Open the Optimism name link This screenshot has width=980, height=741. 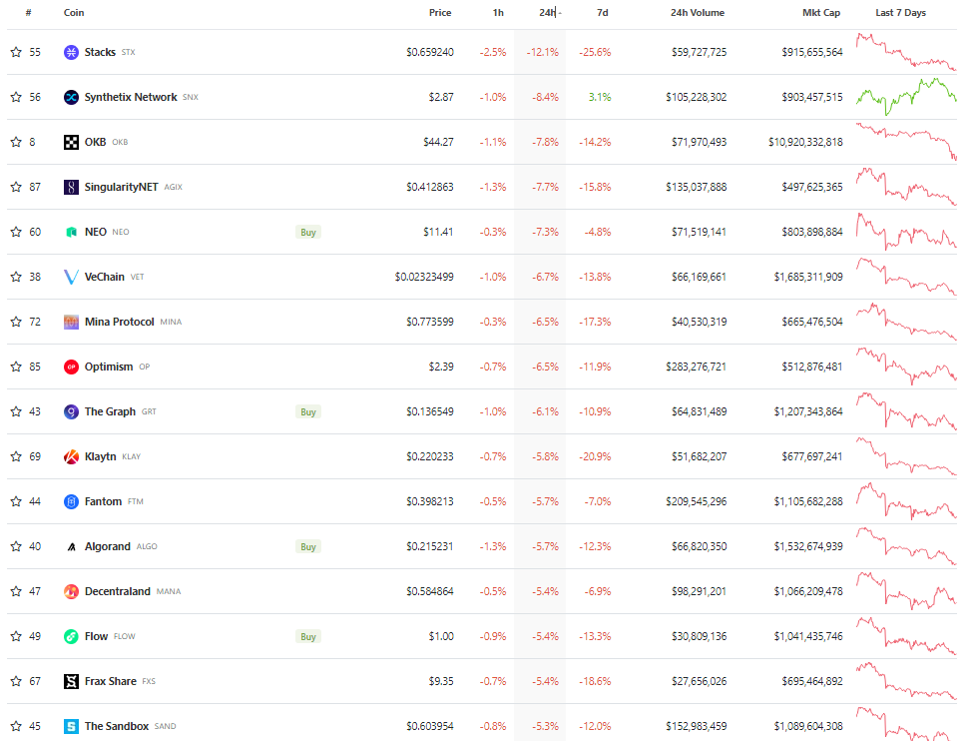[109, 368]
